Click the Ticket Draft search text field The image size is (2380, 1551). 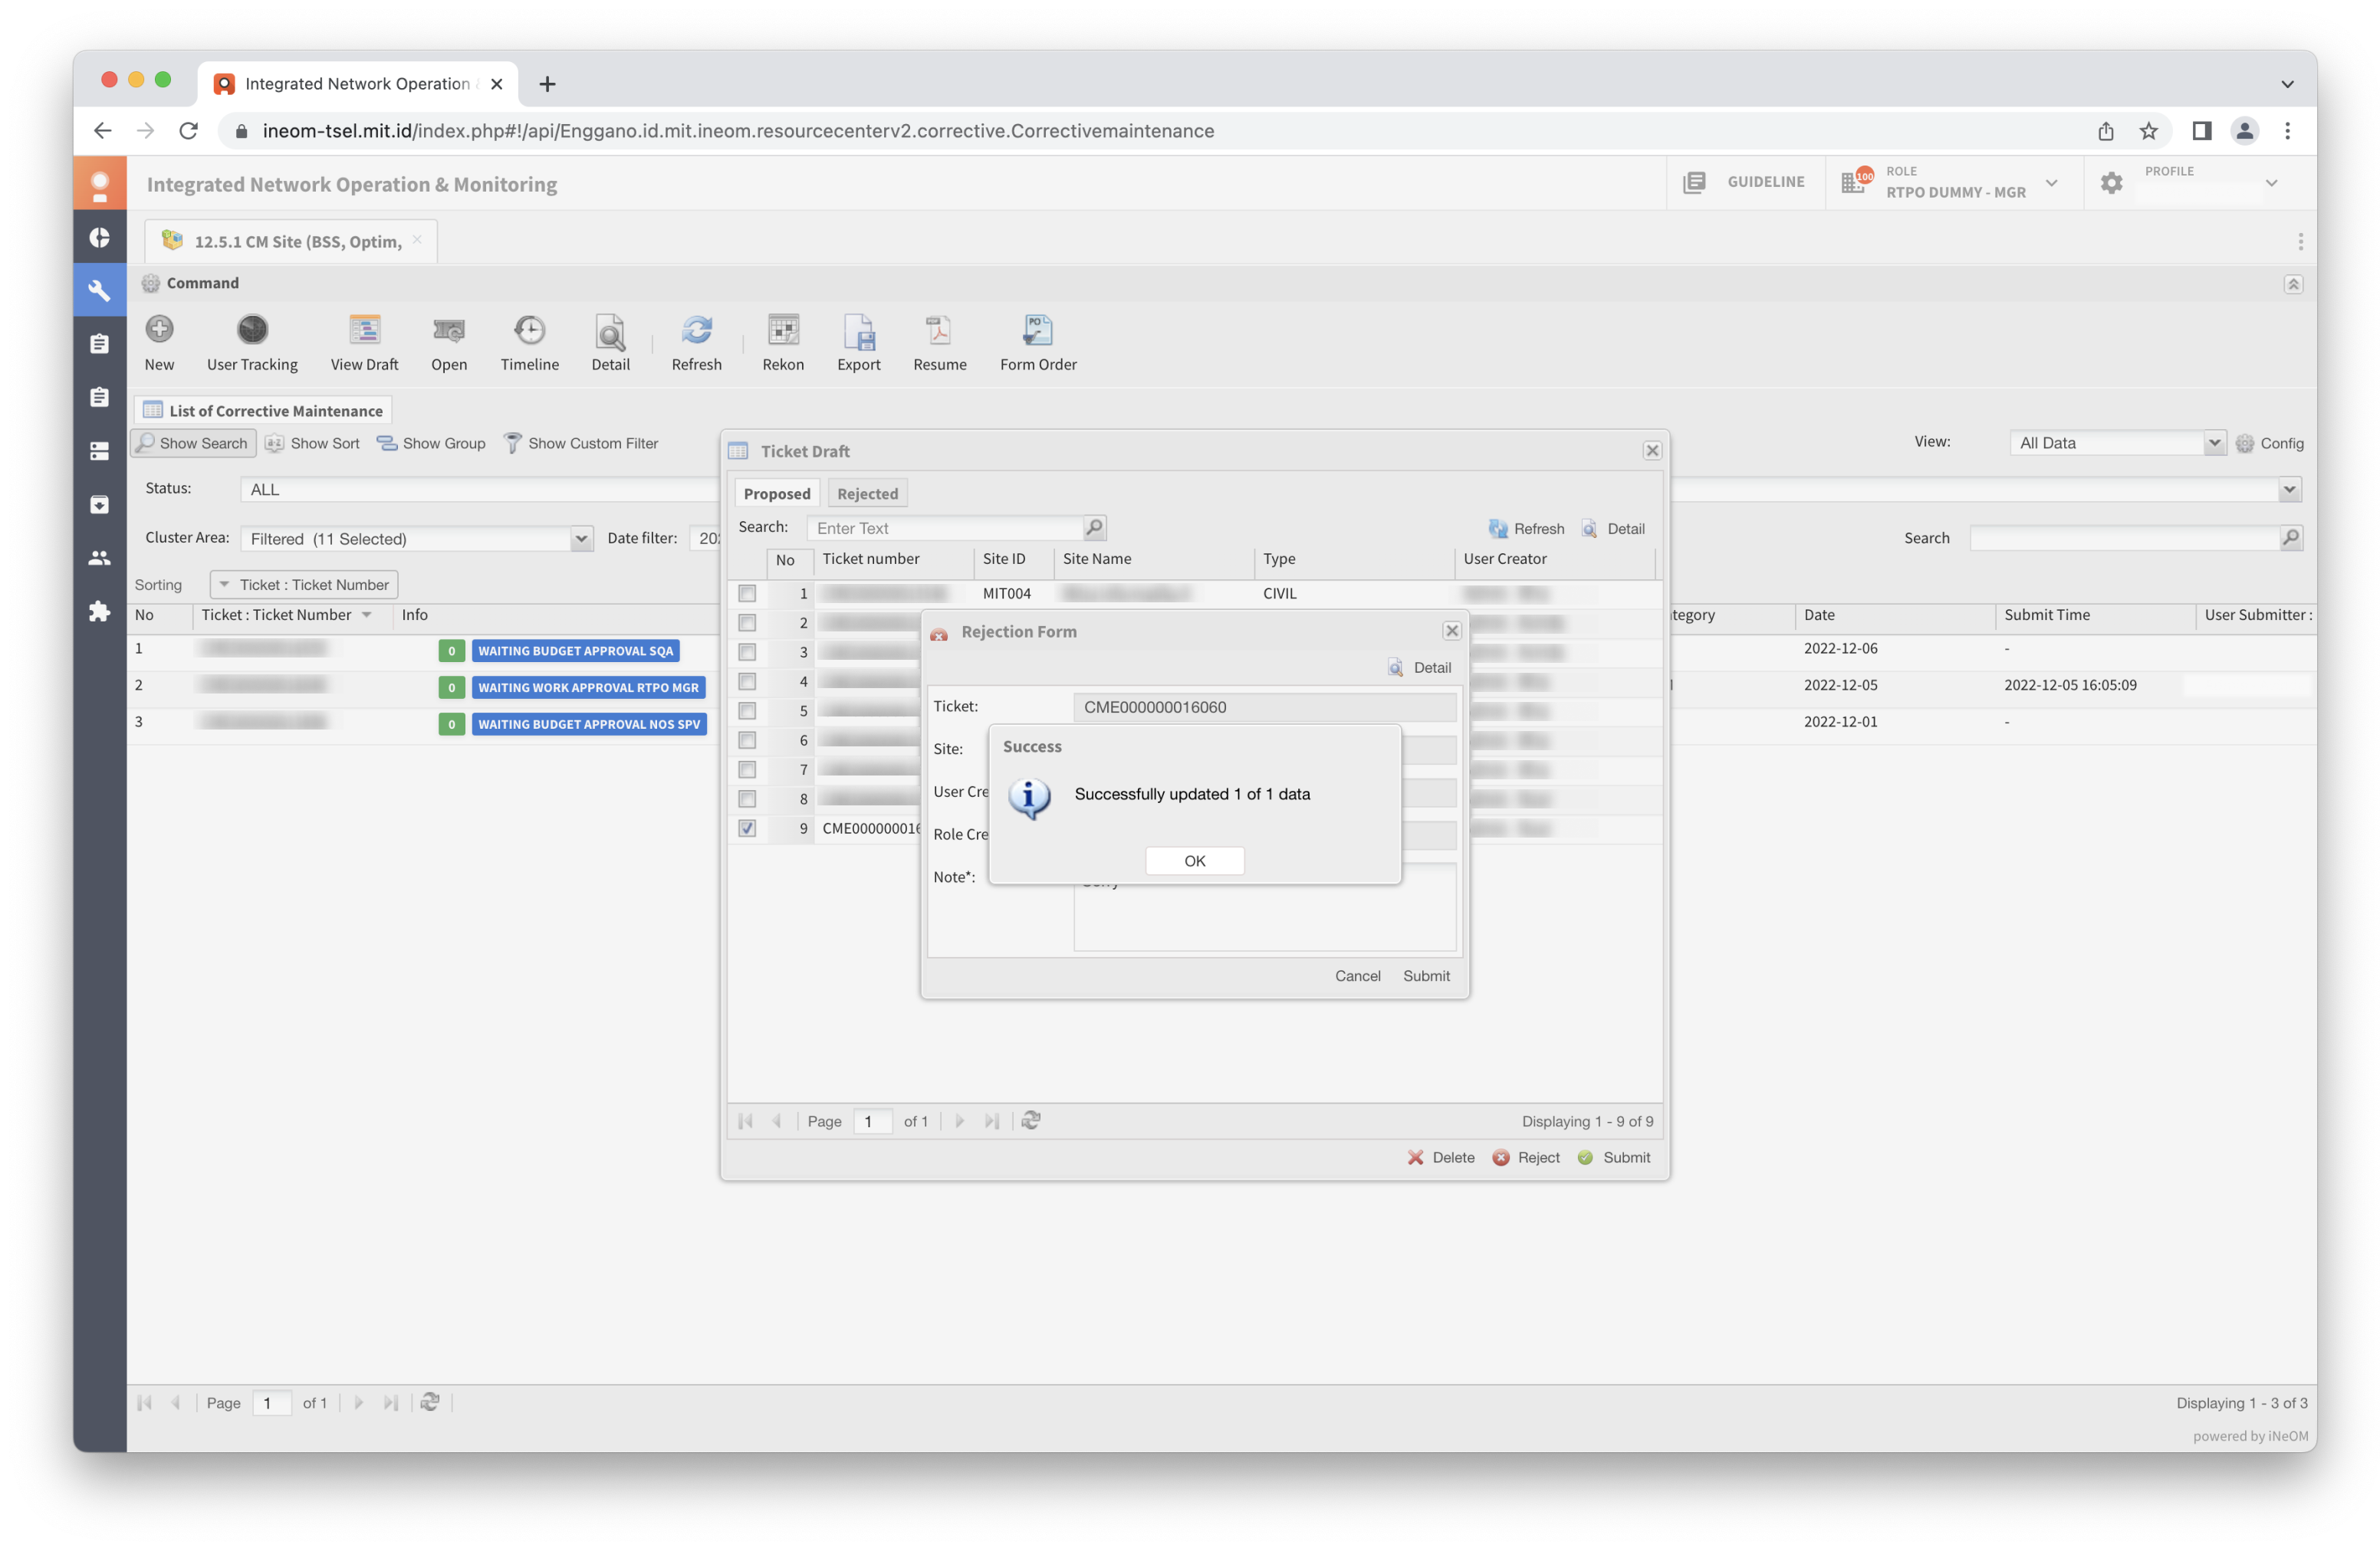click(x=945, y=528)
